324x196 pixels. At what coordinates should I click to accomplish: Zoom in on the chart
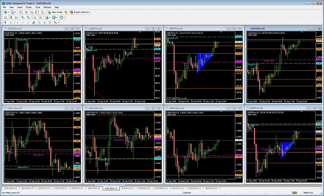click(x=23, y=18)
